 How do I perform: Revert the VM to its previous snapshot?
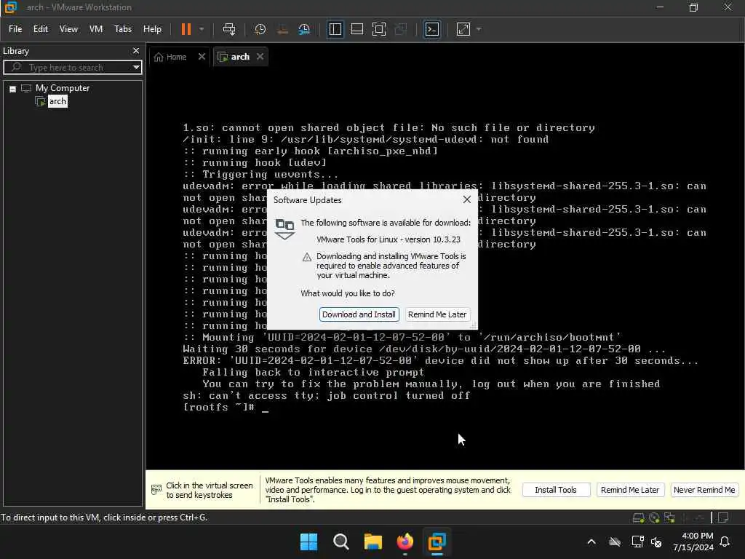282,29
